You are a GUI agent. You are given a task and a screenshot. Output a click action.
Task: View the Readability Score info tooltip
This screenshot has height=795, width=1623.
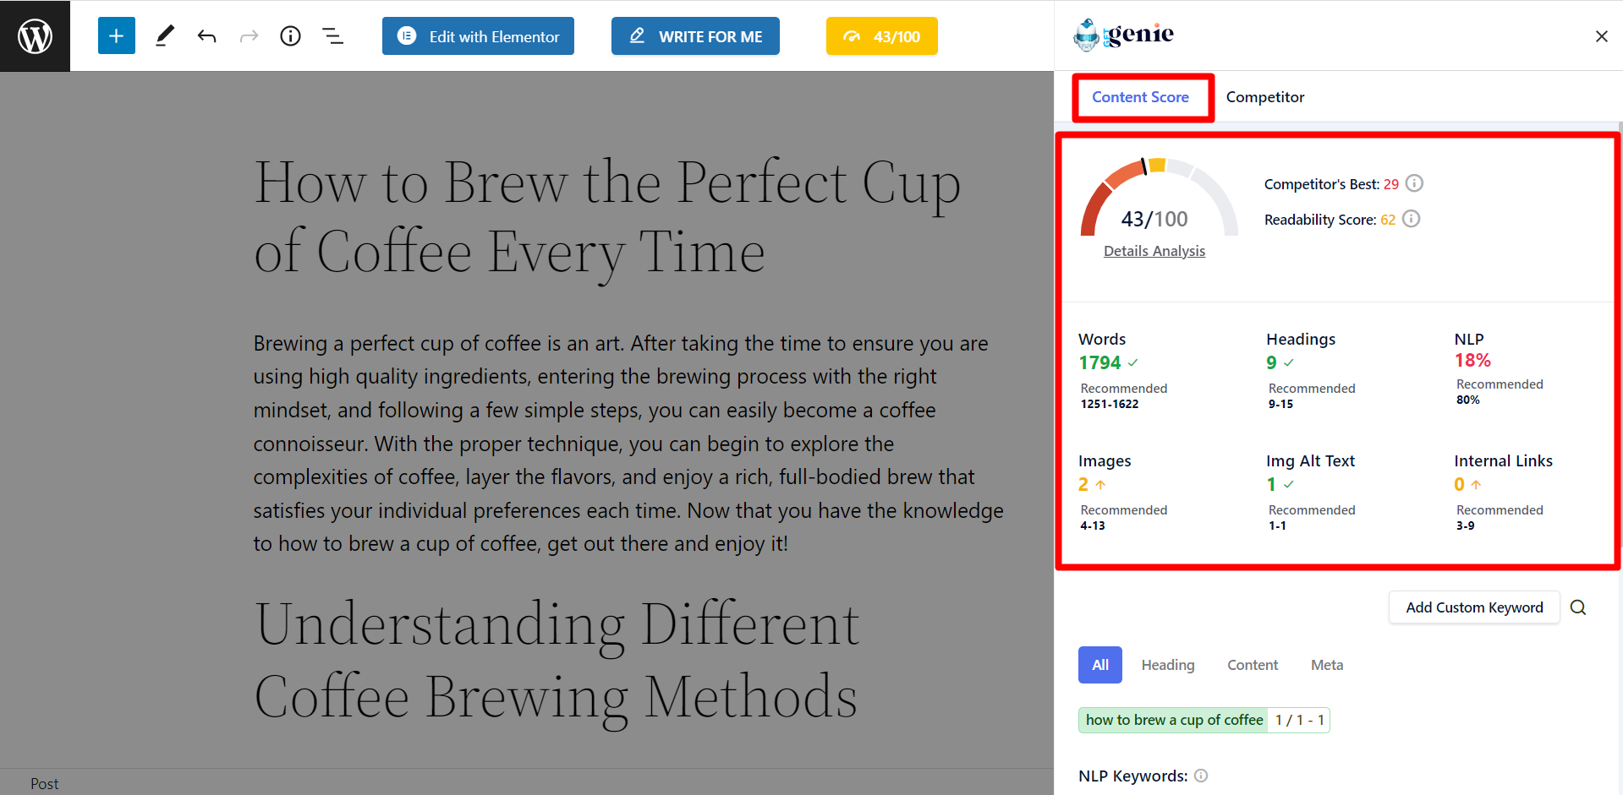pyautogui.click(x=1410, y=219)
